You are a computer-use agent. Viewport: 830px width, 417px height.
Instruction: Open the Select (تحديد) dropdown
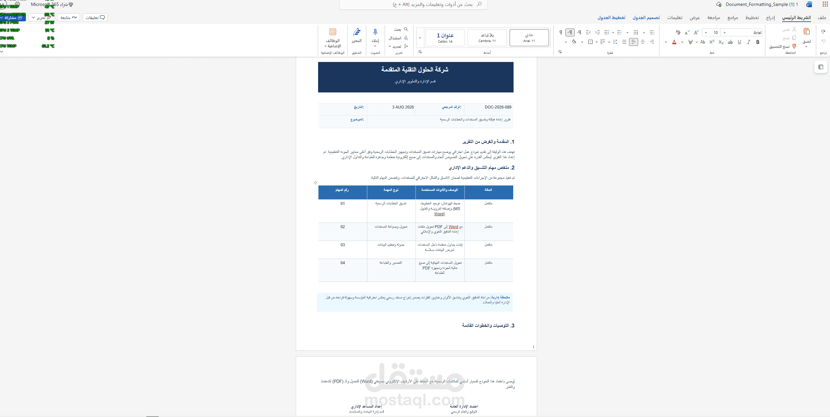(398, 47)
